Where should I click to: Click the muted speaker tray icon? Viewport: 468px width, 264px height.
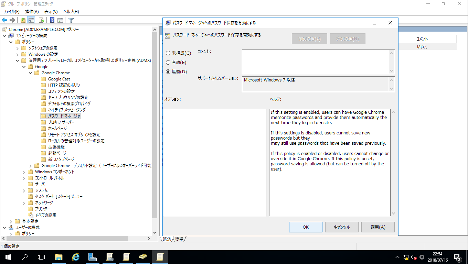pos(414,257)
